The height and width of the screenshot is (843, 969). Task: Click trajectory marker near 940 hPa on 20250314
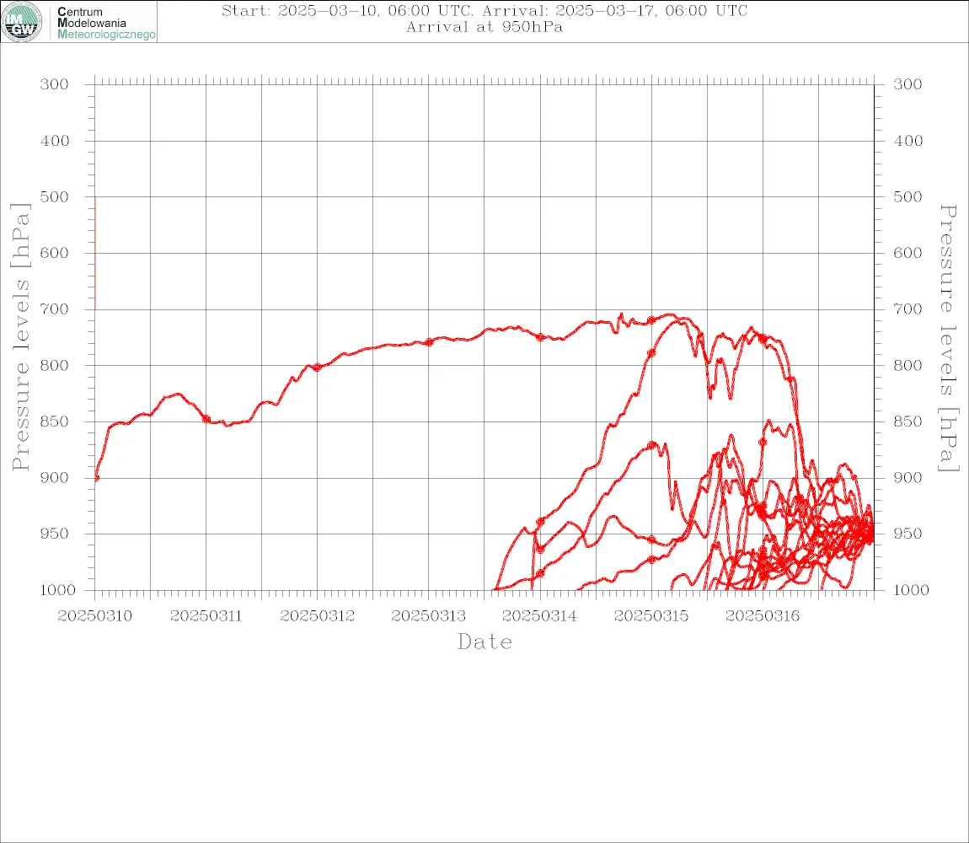540,522
